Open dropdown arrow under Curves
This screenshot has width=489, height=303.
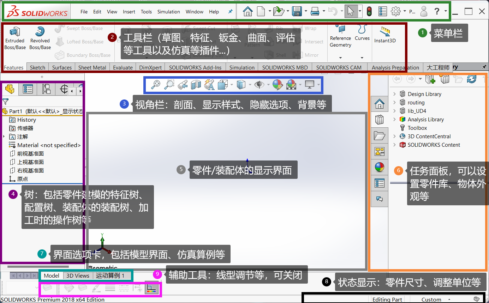point(362,57)
